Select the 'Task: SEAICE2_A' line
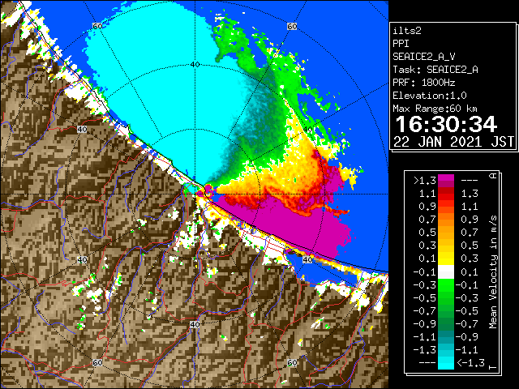This screenshot has height=389, width=519. pyautogui.click(x=435, y=70)
